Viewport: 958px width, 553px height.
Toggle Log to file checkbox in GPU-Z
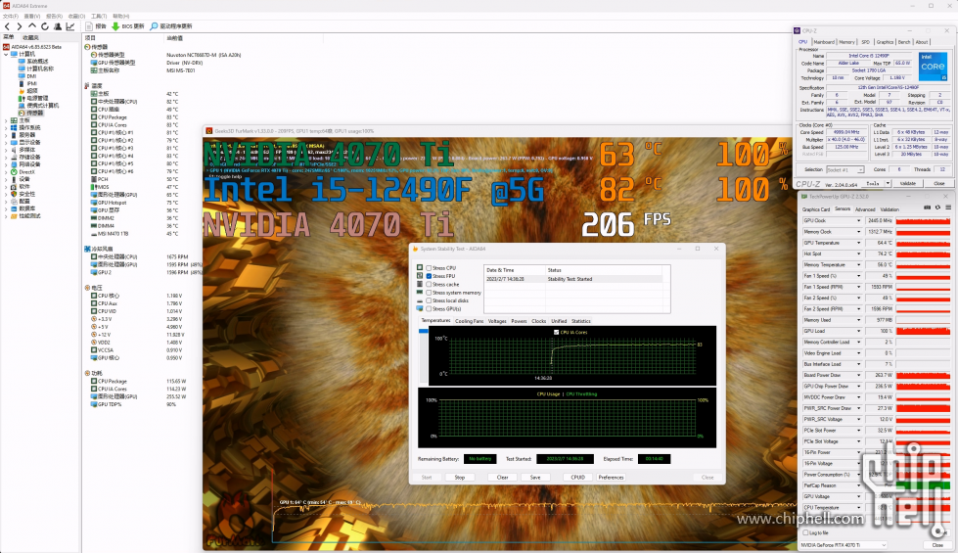click(x=806, y=532)
